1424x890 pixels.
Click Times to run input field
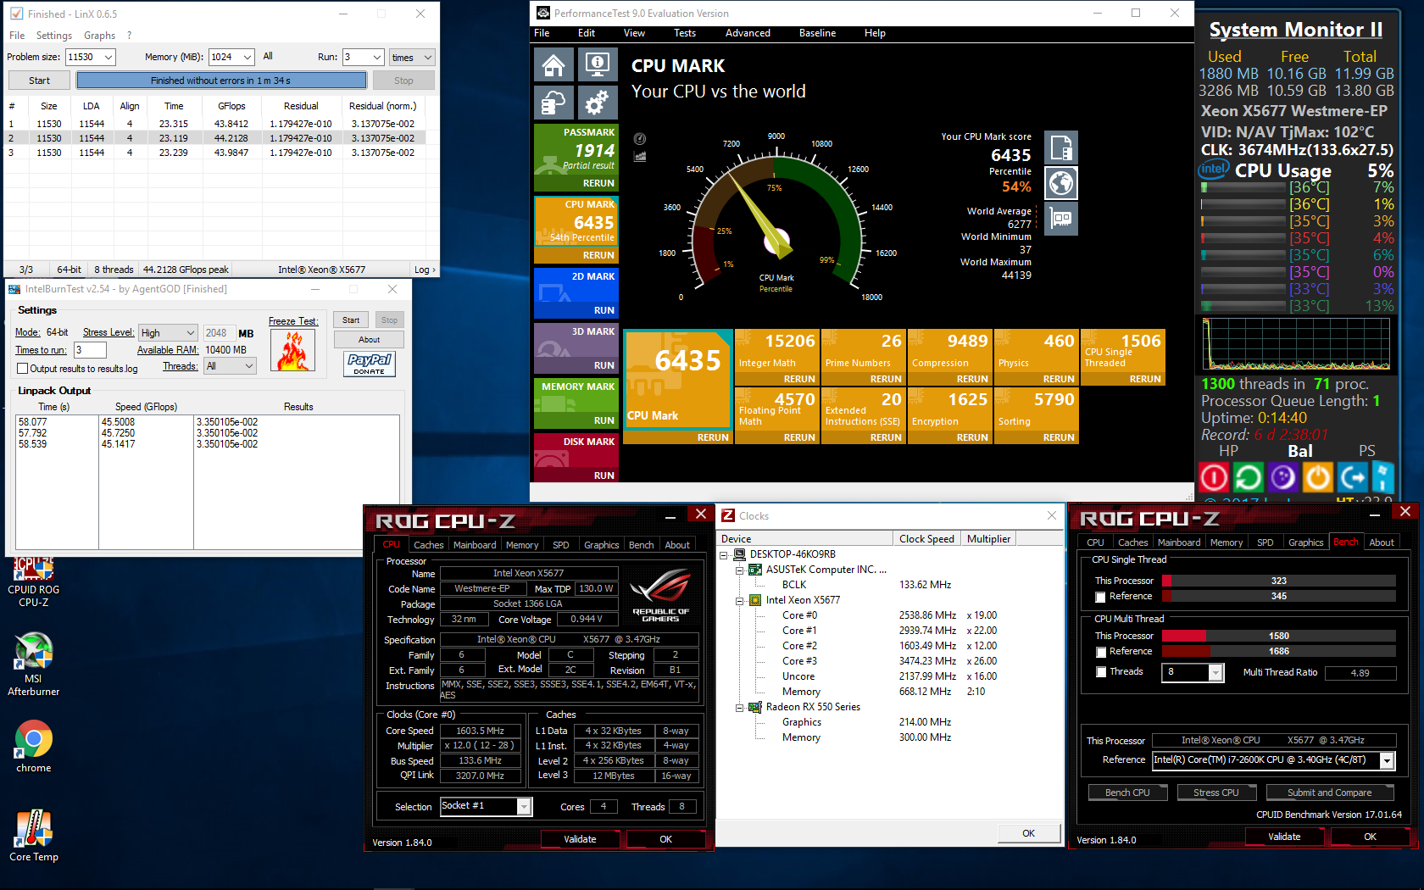(x=90, y=350)
